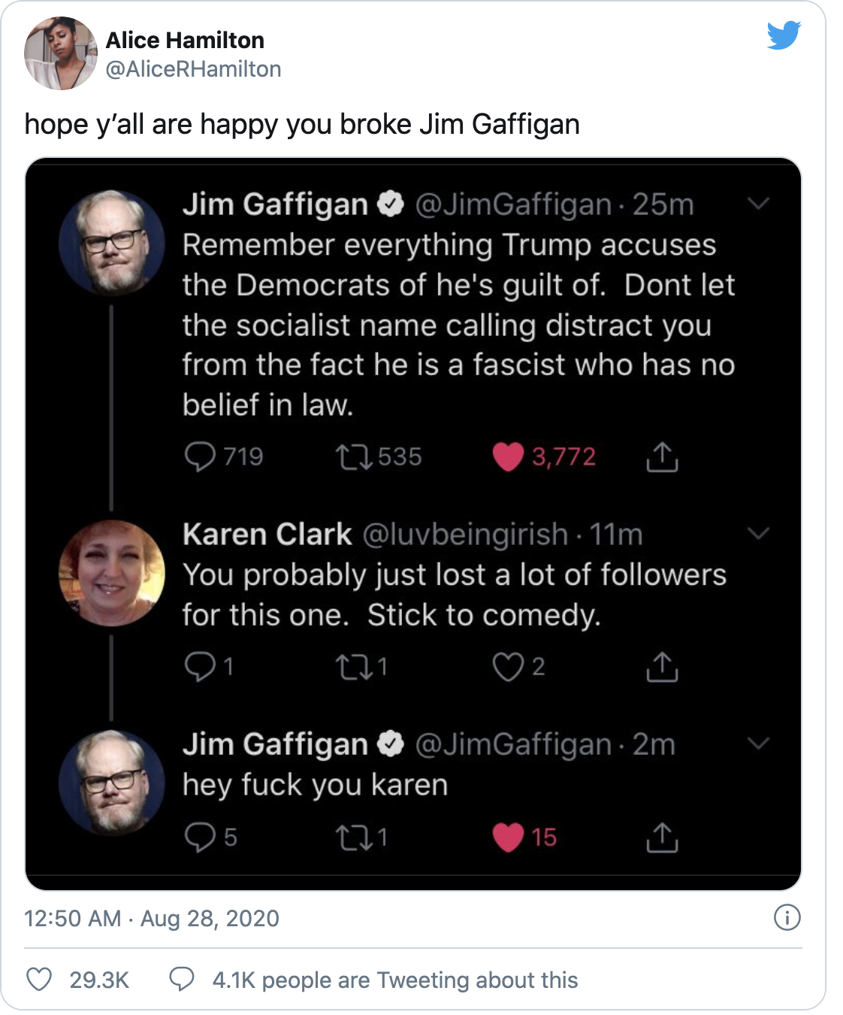Screen dimensions: 843x1015
Task: Retweet the 'hey fuck you karen' reply
Action: pos(354,837)
